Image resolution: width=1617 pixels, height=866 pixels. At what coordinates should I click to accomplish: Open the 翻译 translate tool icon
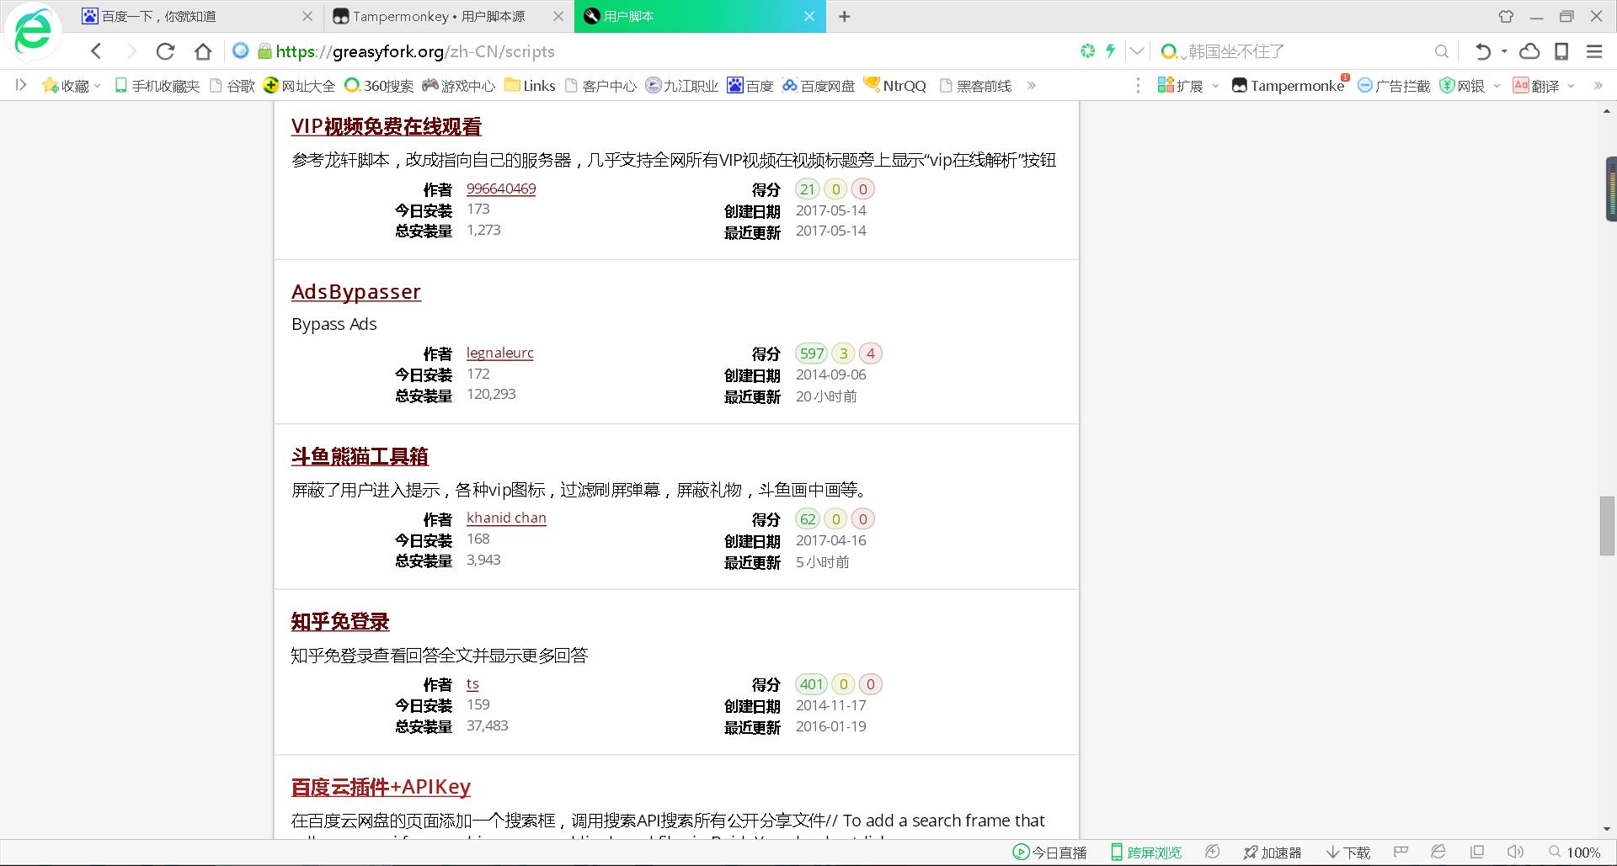pyautogui.click(x=1521, y=85)
